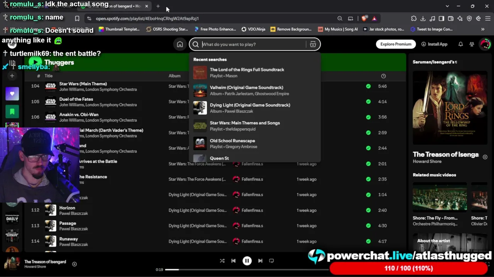This screenshot has height=277, width=494.
Task: Select recent search Old School Runescape
Action: pyautogui.click(x=255, y=144)
